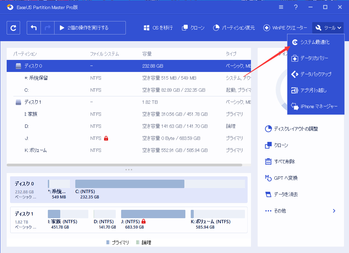The width and height of the screenshot is (349, 253).
Task: Select the 系统保留 partition row
Action: pos(129,78)
